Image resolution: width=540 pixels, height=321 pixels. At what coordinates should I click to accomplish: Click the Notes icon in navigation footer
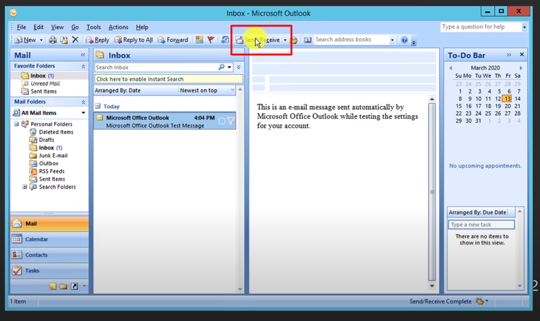point(53,286)
